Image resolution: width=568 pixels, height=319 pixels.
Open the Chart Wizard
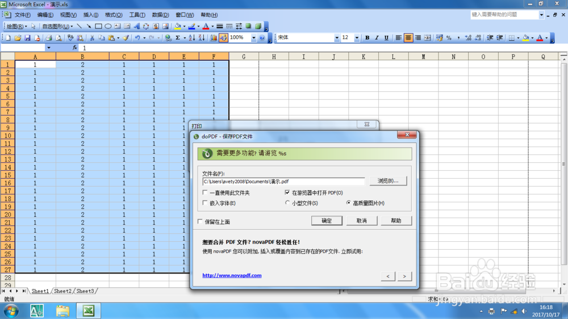(214, 37)
